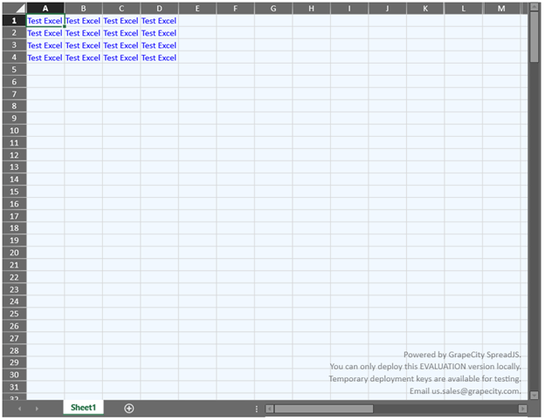This screenshot has height=420, width=545.
Task: Select column D header
Action: tap(159, 9)
